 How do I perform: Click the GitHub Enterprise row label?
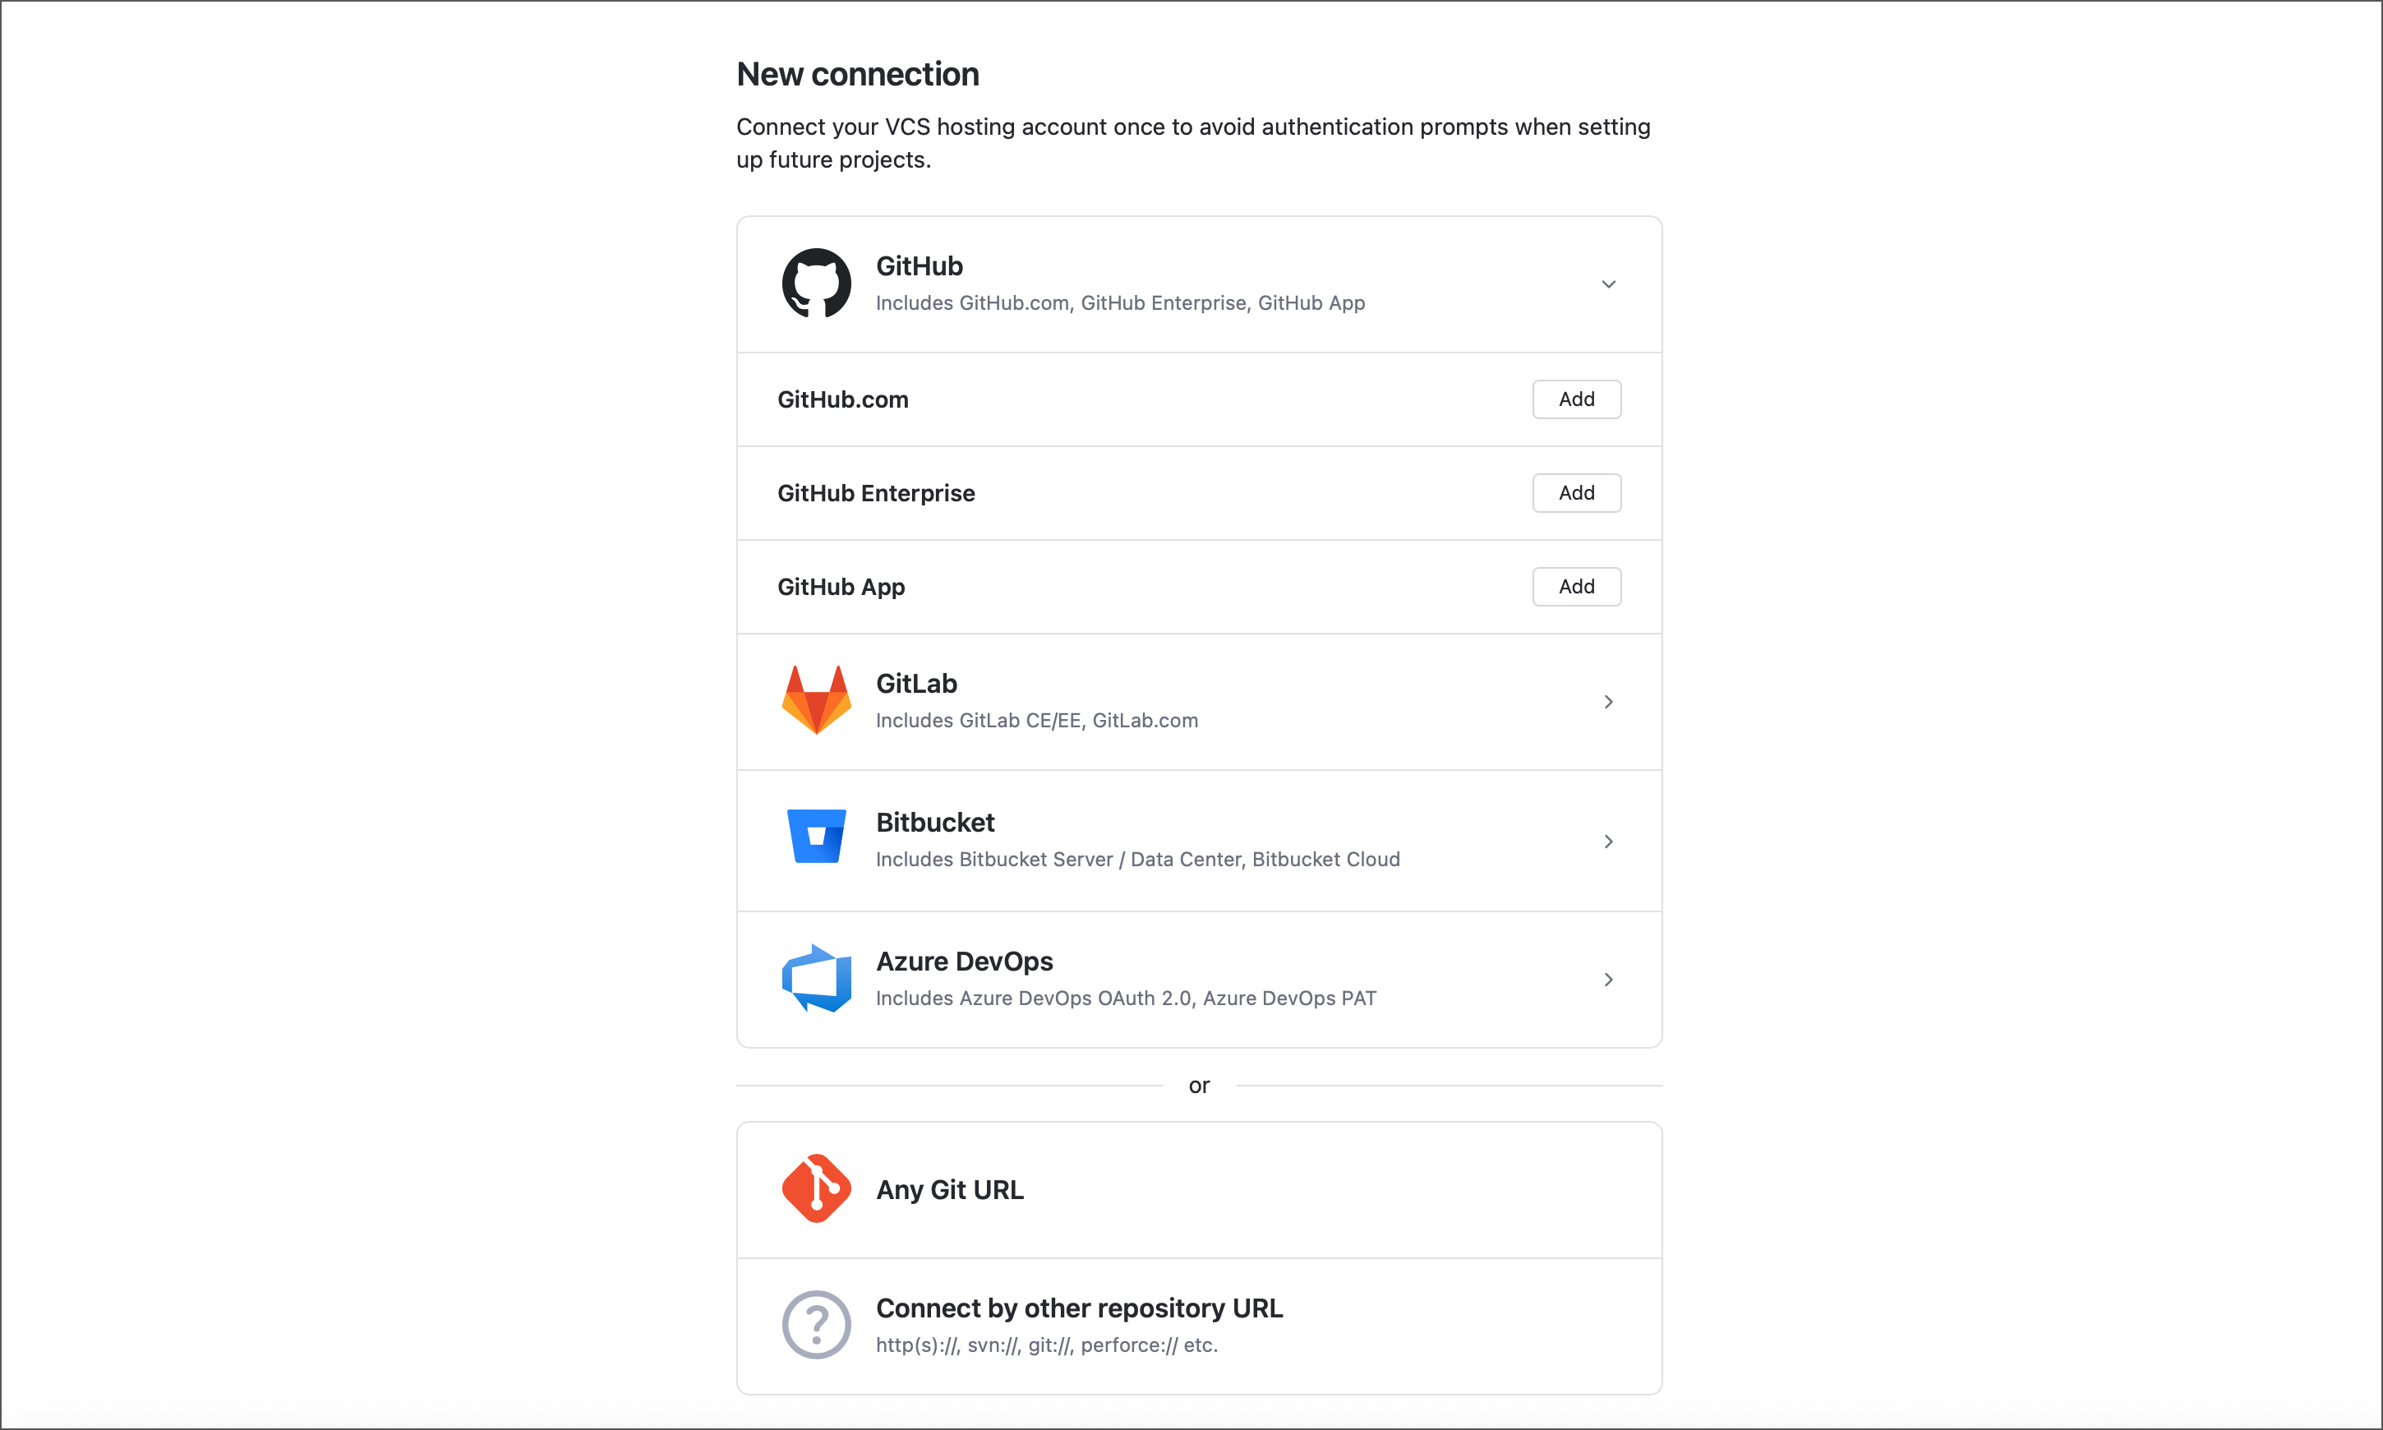tap(876, 493)
